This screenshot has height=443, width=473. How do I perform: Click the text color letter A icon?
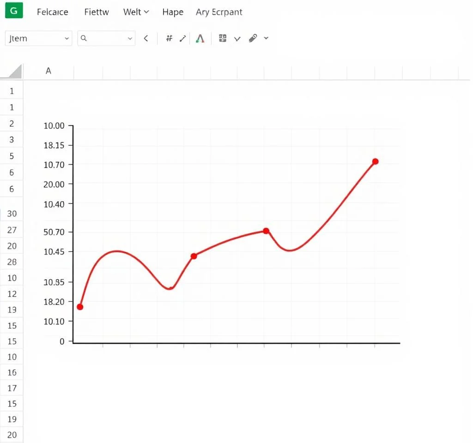pyautogui.click(x=200, y=39)
